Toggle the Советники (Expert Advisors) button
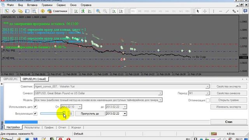This screenshot has height=140, width=249. (x=58, y=11)
